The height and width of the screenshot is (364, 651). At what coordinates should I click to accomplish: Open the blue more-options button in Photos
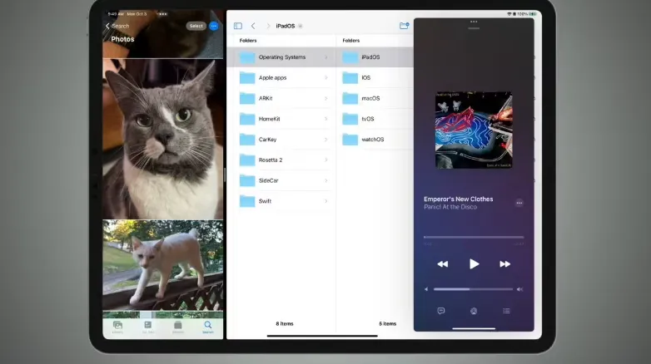coord(214,26)
